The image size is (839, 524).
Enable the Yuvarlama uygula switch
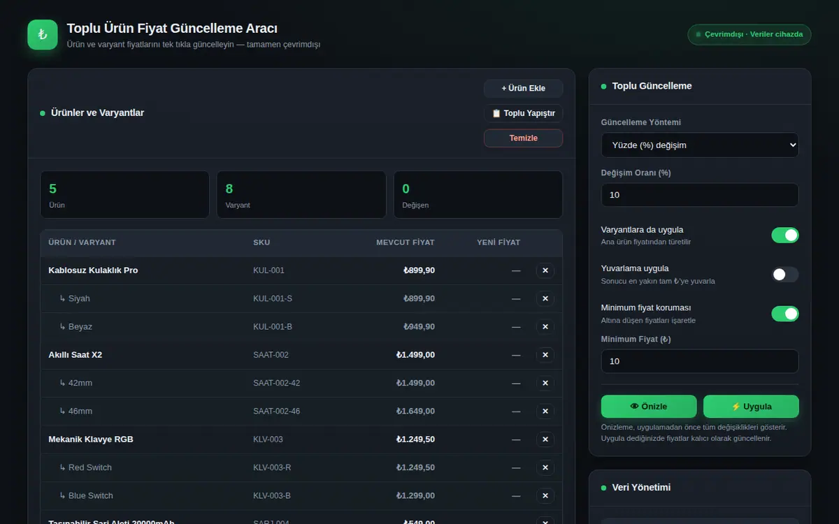click(x=784, y=275)
